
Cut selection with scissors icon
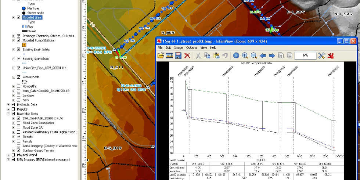click(198, 55)
